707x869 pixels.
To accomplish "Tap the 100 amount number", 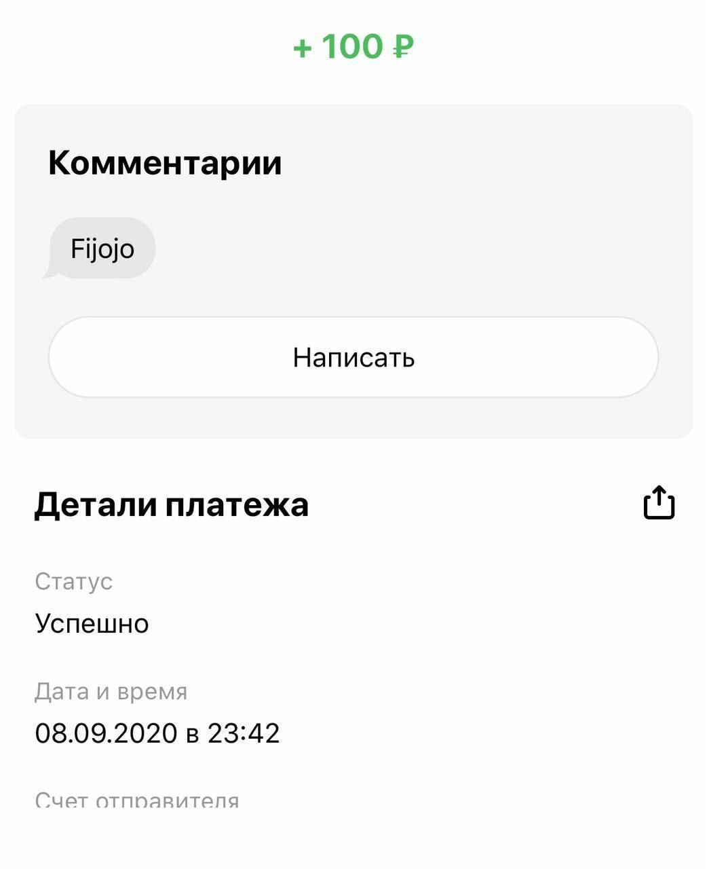I will (352, 47).
